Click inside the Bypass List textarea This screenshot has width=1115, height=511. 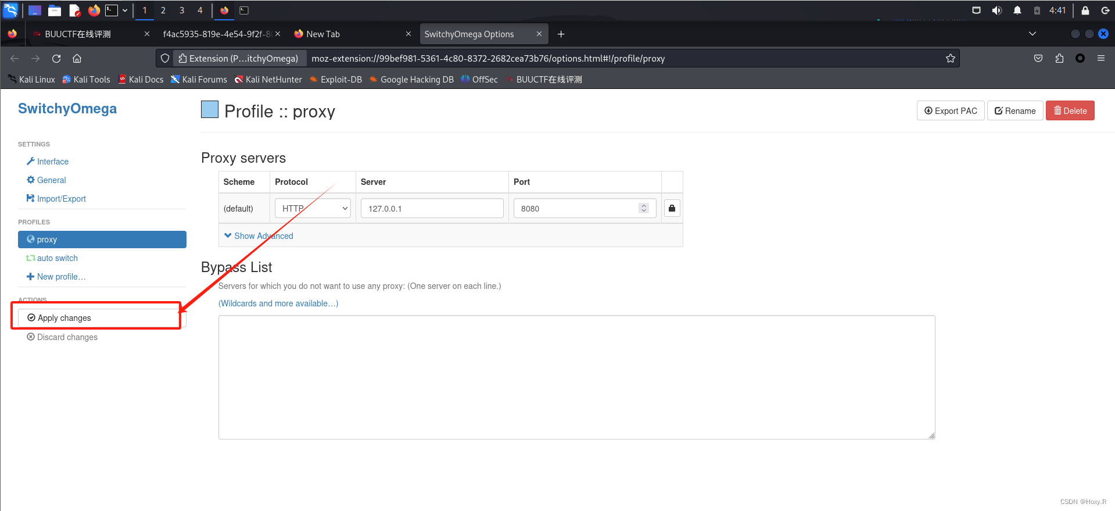click(x=577, y=377)
